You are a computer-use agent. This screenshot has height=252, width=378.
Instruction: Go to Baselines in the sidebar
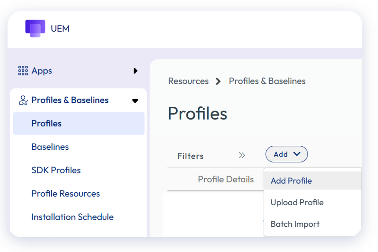[50, 147]
